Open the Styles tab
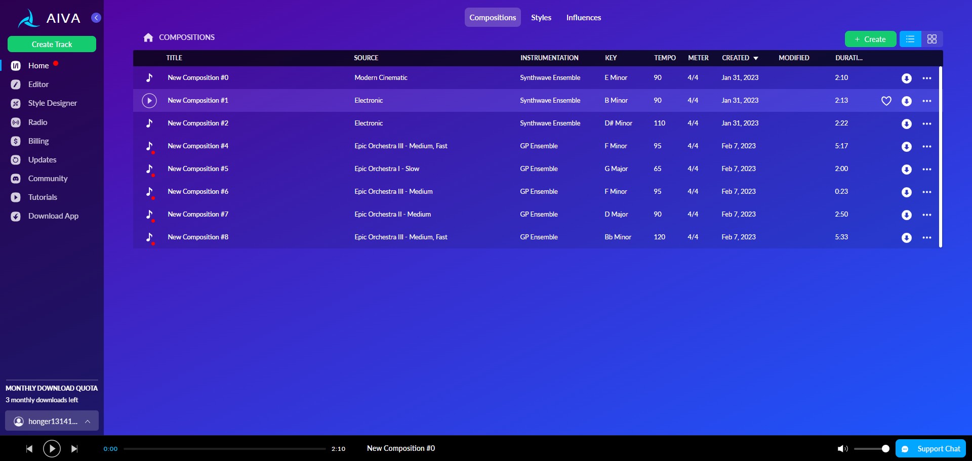Screen dimensions: 972x461 [x=541, y=18]
